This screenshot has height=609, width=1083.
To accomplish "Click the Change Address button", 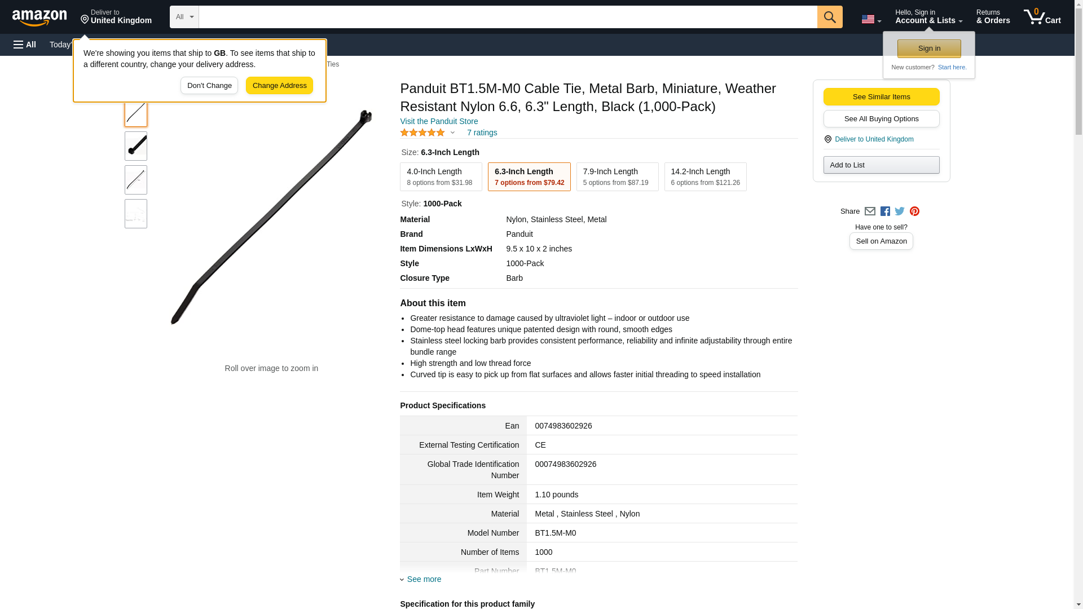I will point(279,86).
